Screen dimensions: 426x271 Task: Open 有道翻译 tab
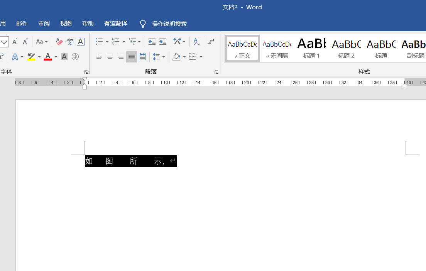click(116, 24)
